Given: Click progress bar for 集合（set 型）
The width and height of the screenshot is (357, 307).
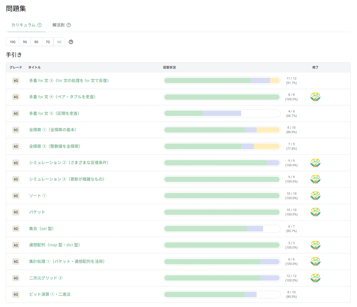Looking at the screenshot, I should point(222,229).
